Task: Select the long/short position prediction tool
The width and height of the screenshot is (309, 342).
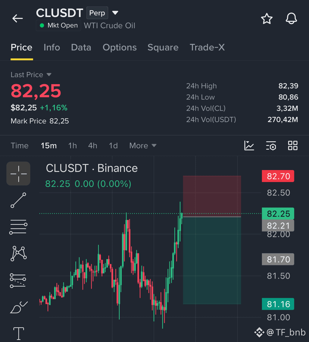Action: click(18, 280)
